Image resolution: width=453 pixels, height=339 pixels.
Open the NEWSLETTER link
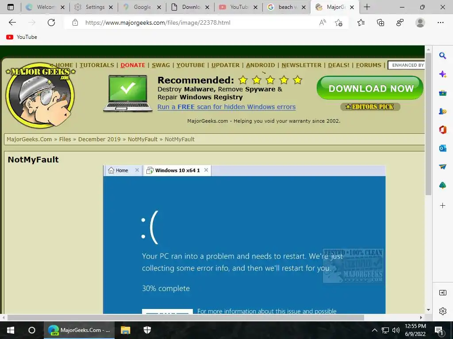click(x=302, y=65)
